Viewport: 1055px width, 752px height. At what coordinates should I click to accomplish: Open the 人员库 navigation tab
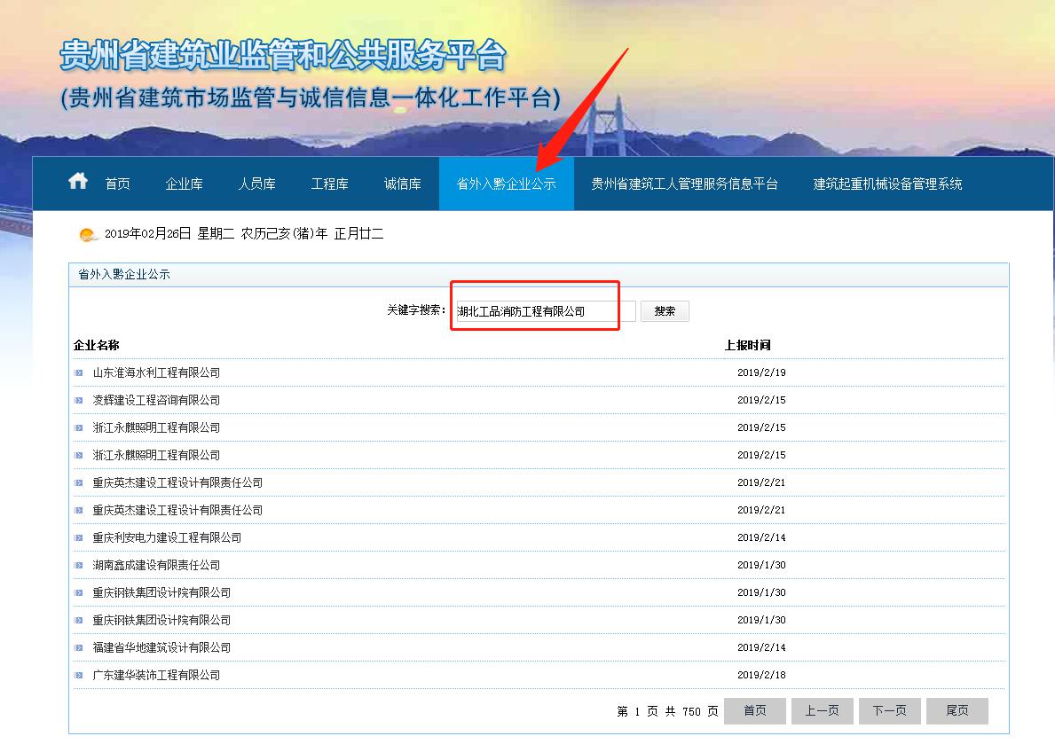[257, 184]
